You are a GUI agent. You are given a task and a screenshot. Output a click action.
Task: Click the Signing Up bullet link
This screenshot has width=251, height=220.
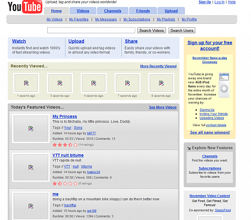(x=207, y=109)
